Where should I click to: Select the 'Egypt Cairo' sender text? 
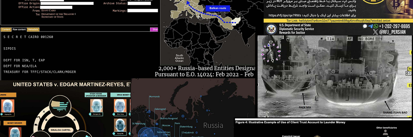click(x=48, y=11)
